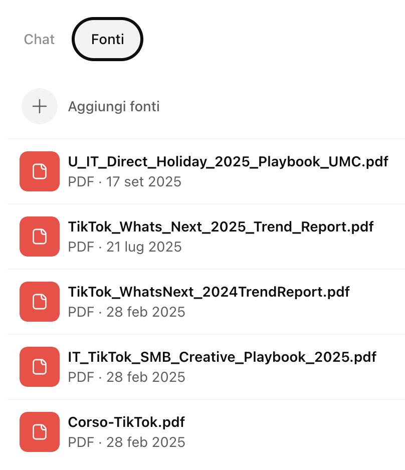Open U_IT_Direct_Holiday_2025_Playbook_UMC.pdf
The width and height of the screenshot is (405, 470).
[x=228, y=161]
